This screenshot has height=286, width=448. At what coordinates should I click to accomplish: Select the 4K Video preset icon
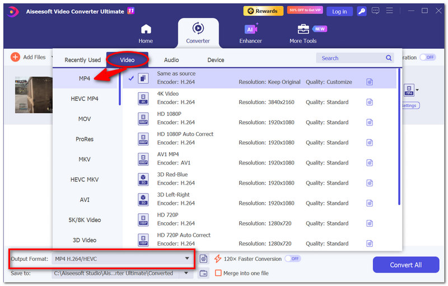coord(143,99)
